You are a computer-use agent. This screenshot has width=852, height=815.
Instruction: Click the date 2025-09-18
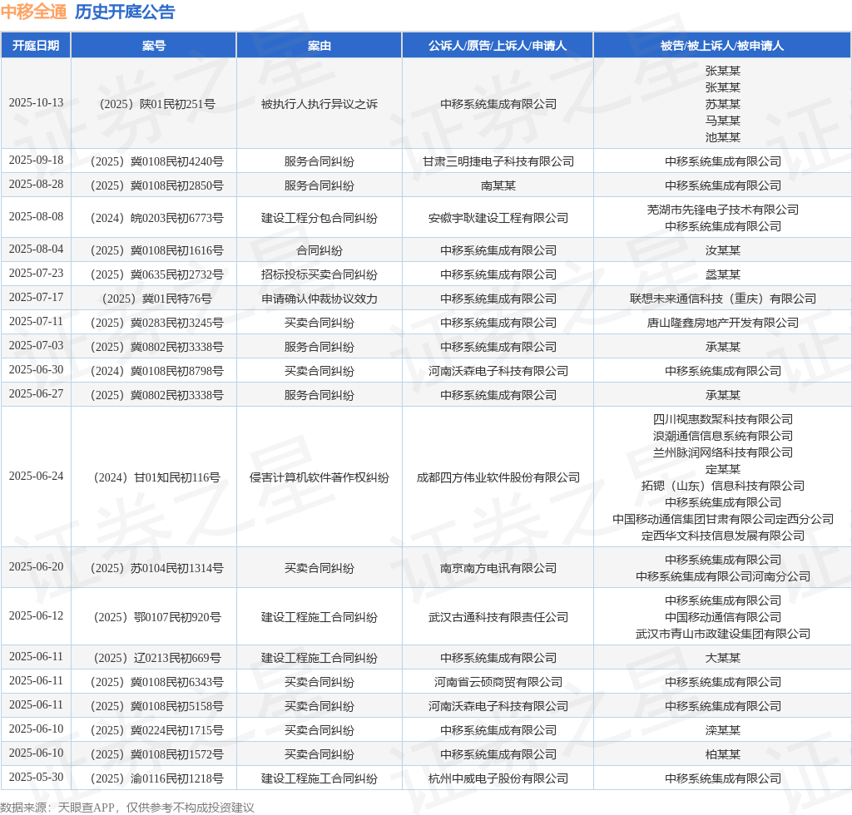click(x=36, y=161)
